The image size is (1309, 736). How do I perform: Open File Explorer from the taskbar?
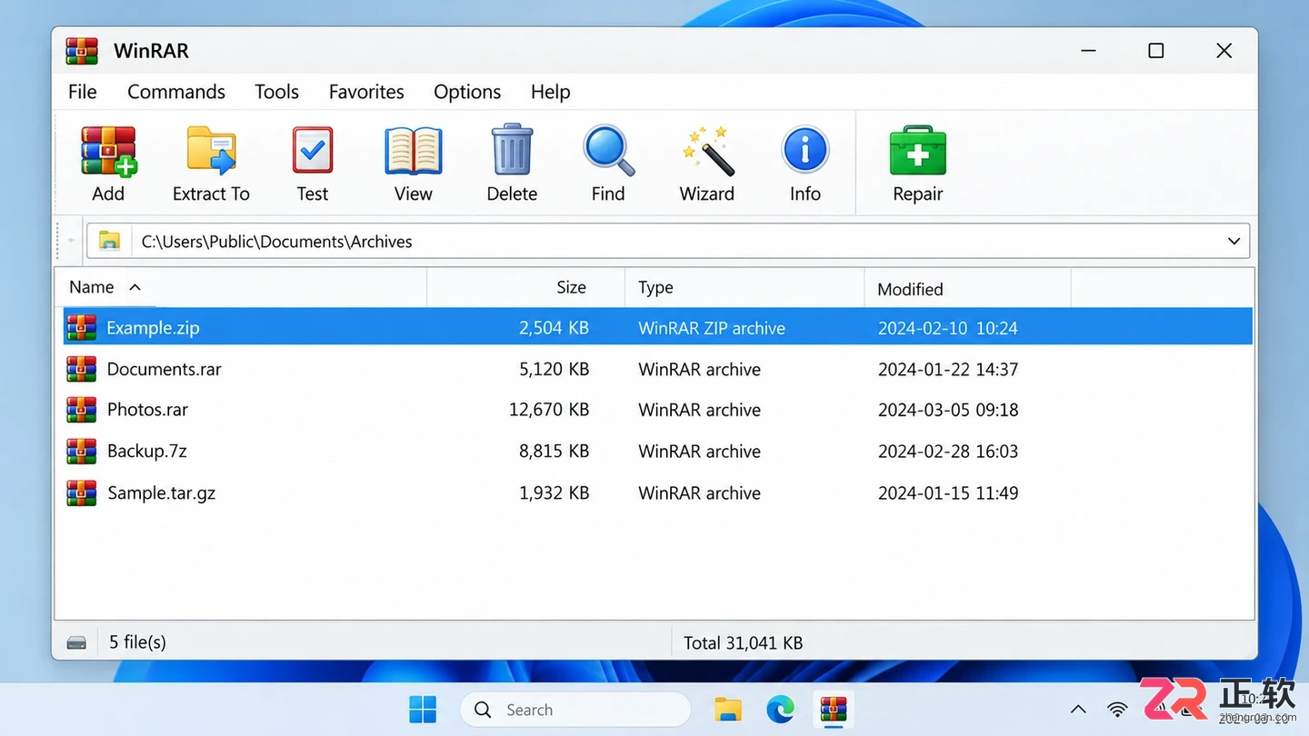(727, 710)
